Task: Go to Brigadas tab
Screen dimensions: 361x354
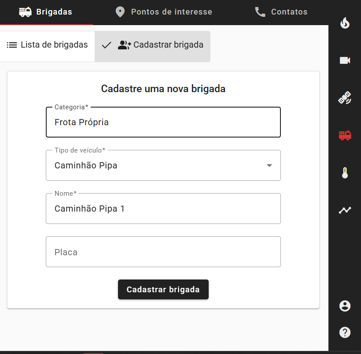Action: (x=46, y=12)
